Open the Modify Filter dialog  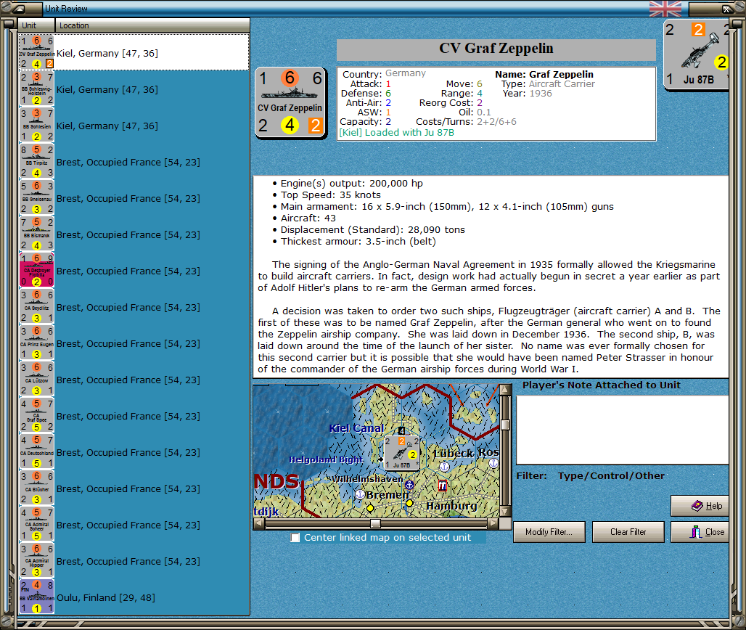pos(549,532)
